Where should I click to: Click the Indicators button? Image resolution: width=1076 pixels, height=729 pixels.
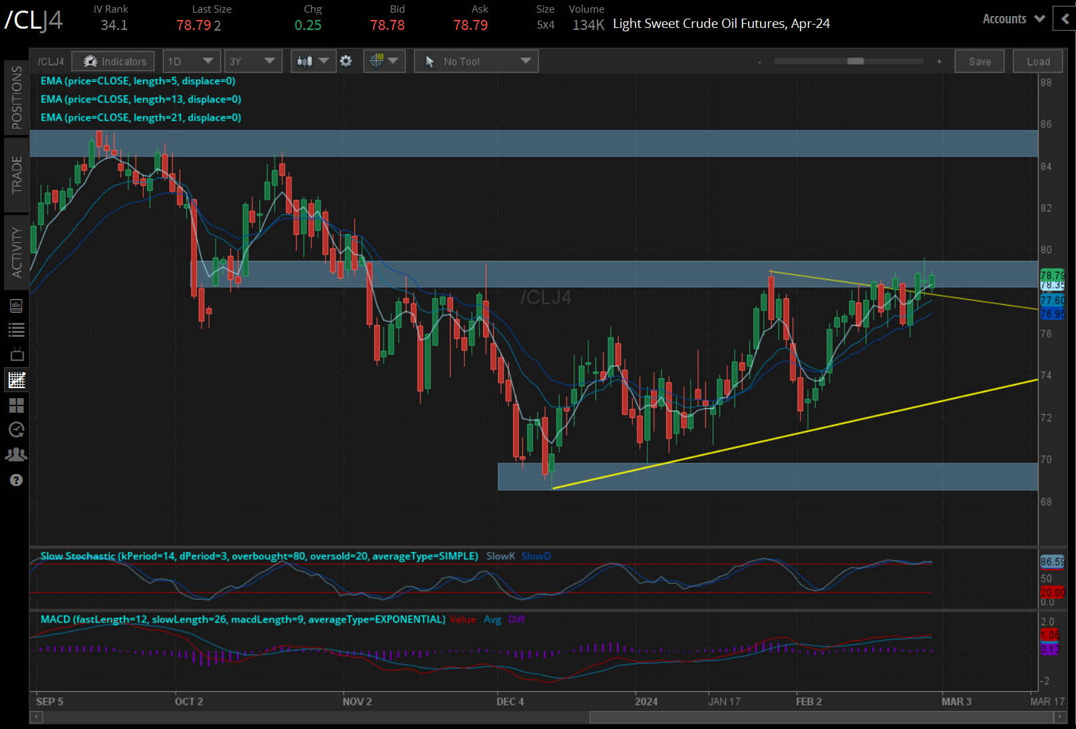click(114, 61)
